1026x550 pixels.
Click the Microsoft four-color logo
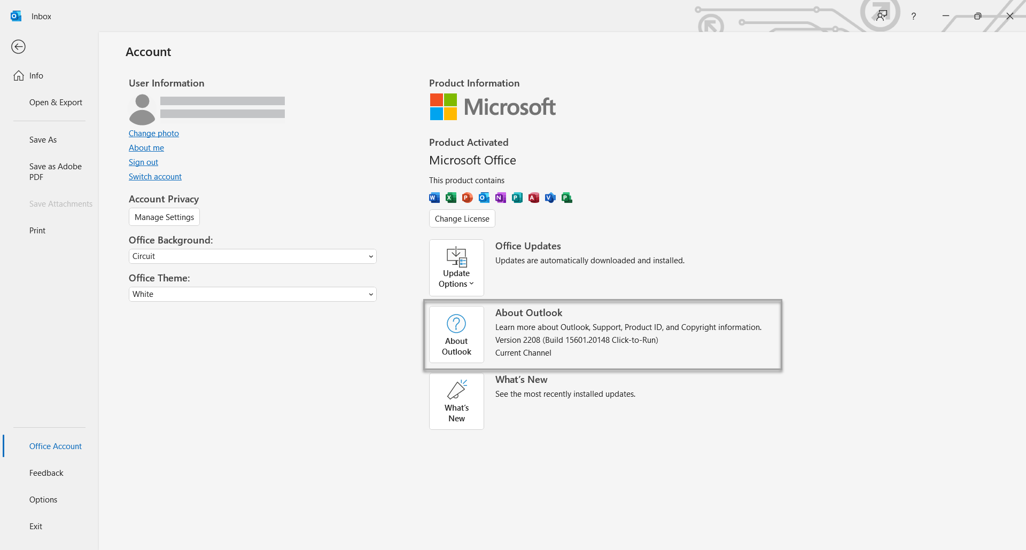[444, 107]
